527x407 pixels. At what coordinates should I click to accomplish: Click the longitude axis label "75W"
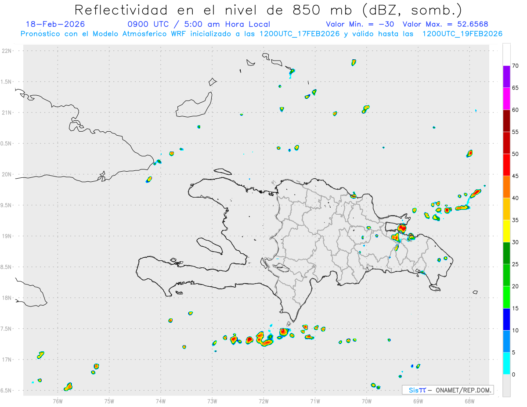tap(109, 400)
